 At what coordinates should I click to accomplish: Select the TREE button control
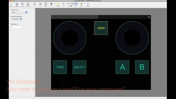click(60, 67)
